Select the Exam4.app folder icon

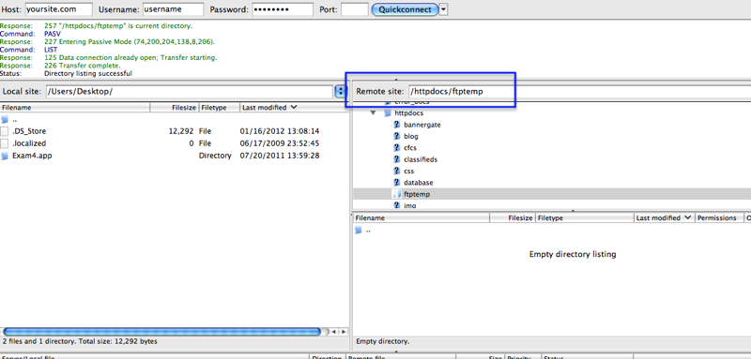click(5, 156)
